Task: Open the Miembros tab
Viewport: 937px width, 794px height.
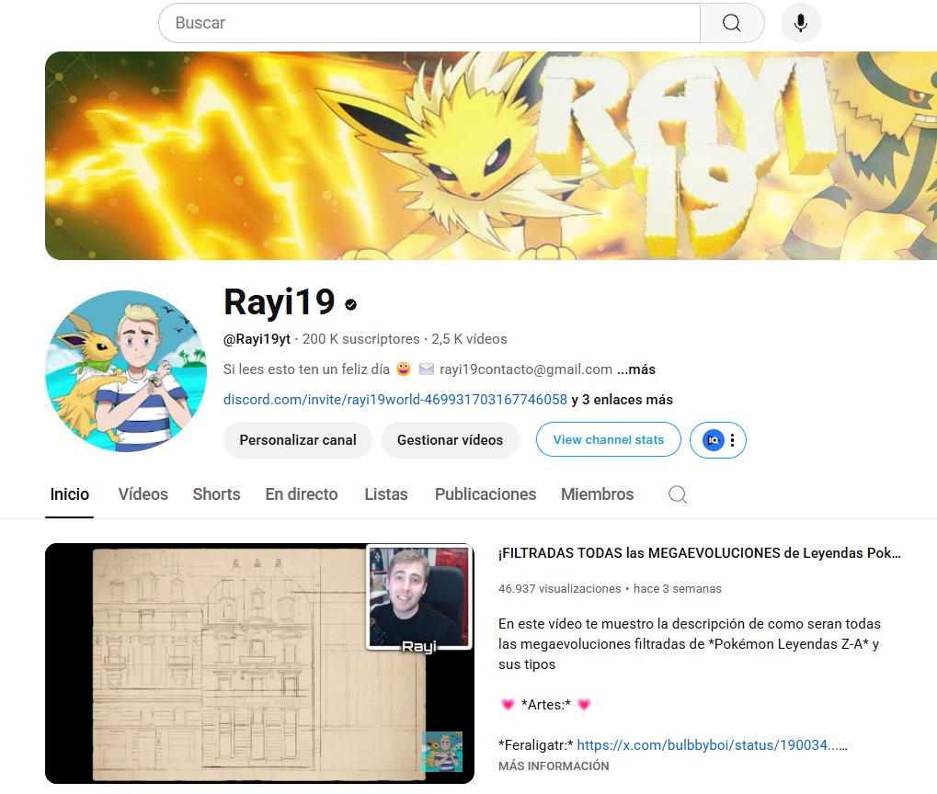Action: pos(597,494)
